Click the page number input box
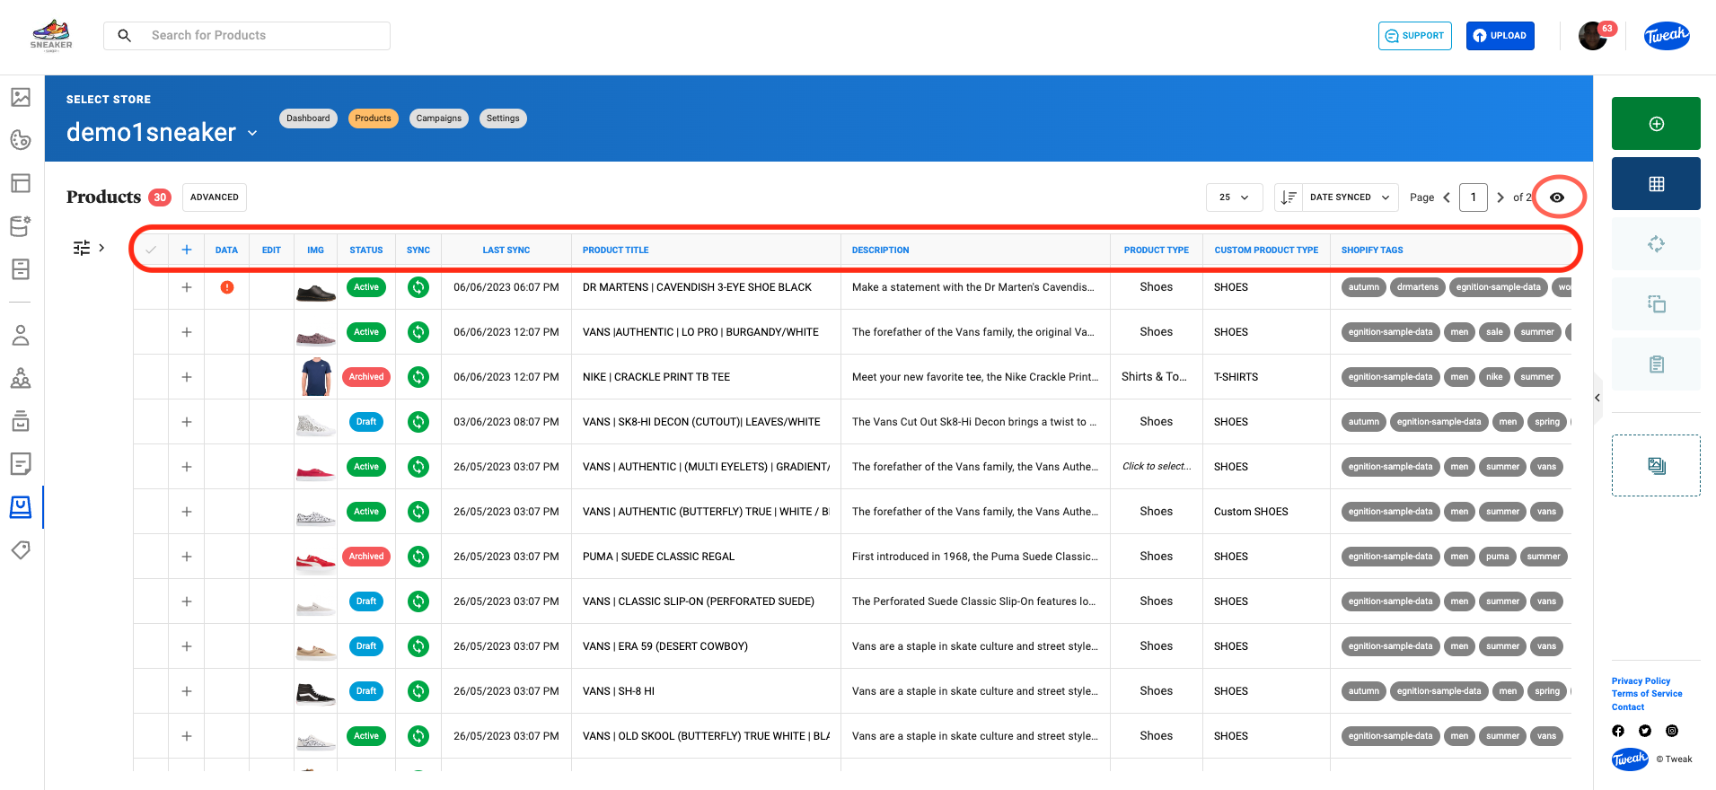Image resolution: width=1716 pixels, height=790 pixels. click(x=1474, y=197)
